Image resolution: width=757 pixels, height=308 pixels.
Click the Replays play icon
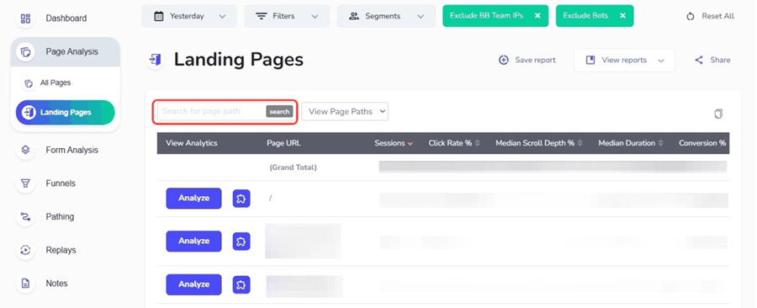pyautogui.click(x=25, y=250)
